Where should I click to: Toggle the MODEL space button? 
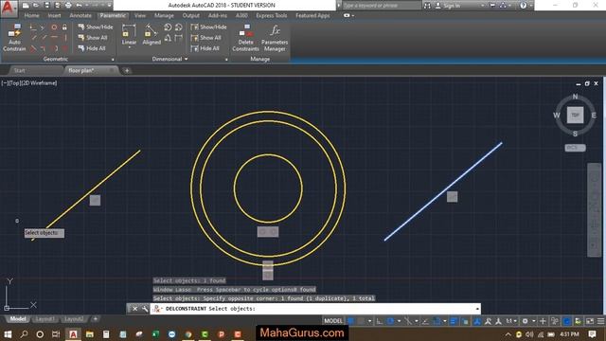[x=333, y=321]
